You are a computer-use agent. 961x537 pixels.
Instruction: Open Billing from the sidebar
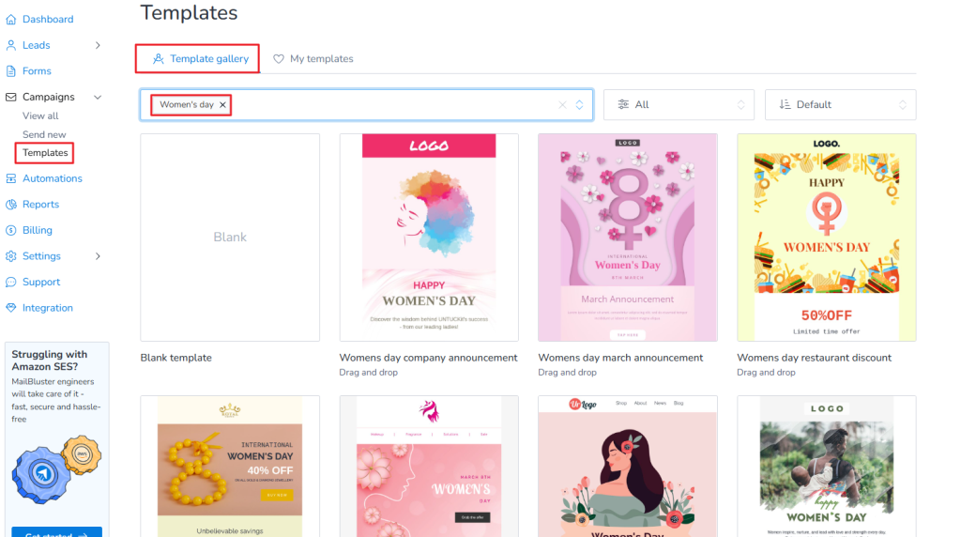point(38,231)
